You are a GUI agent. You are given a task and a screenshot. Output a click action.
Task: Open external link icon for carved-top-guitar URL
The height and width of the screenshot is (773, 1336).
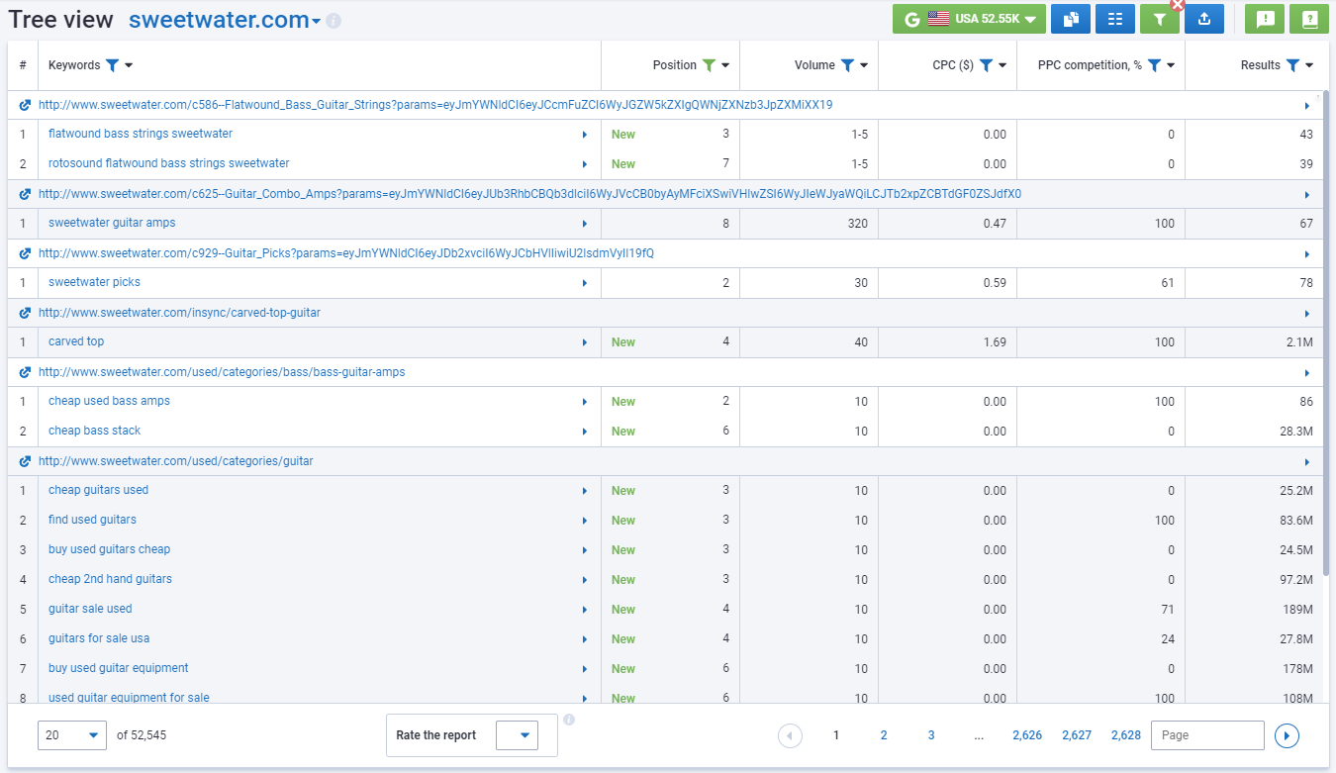coord(25,313)
